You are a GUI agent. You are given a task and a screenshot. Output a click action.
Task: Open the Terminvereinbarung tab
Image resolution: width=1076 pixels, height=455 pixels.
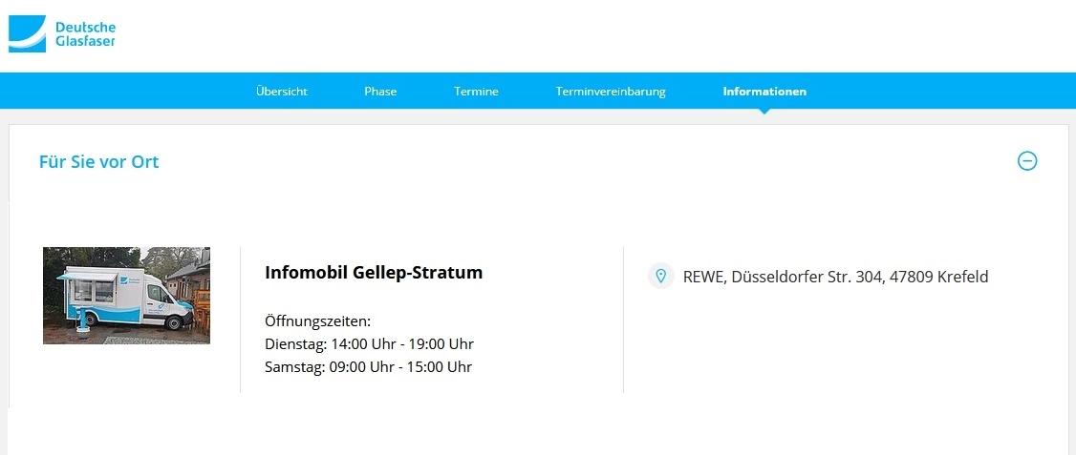(x=611, y=92)
